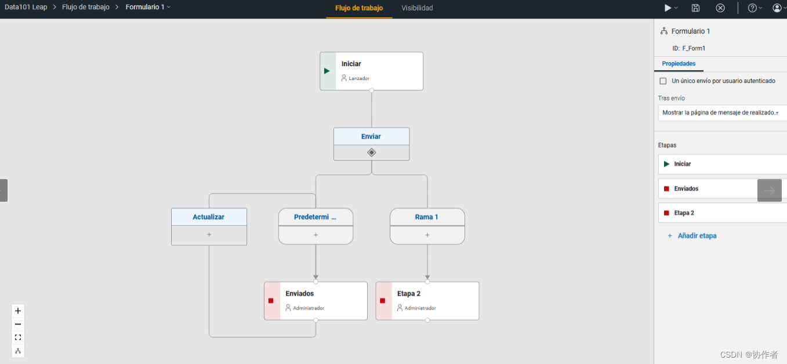Click the circled X close icon
This screenshot has width=787, height=364.
[720, 8]
